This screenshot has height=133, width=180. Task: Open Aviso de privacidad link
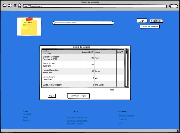coord(76,123)
